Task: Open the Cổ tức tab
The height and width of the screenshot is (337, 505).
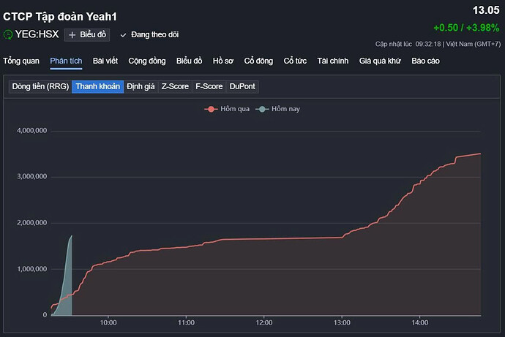Action: coord(296,61)
